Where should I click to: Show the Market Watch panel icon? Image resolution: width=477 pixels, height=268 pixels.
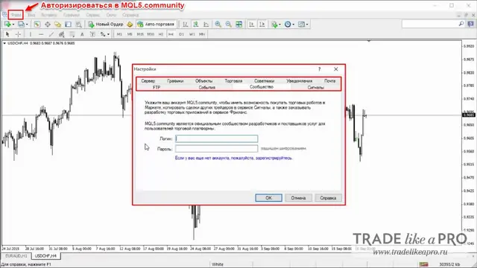coord(37,25)
